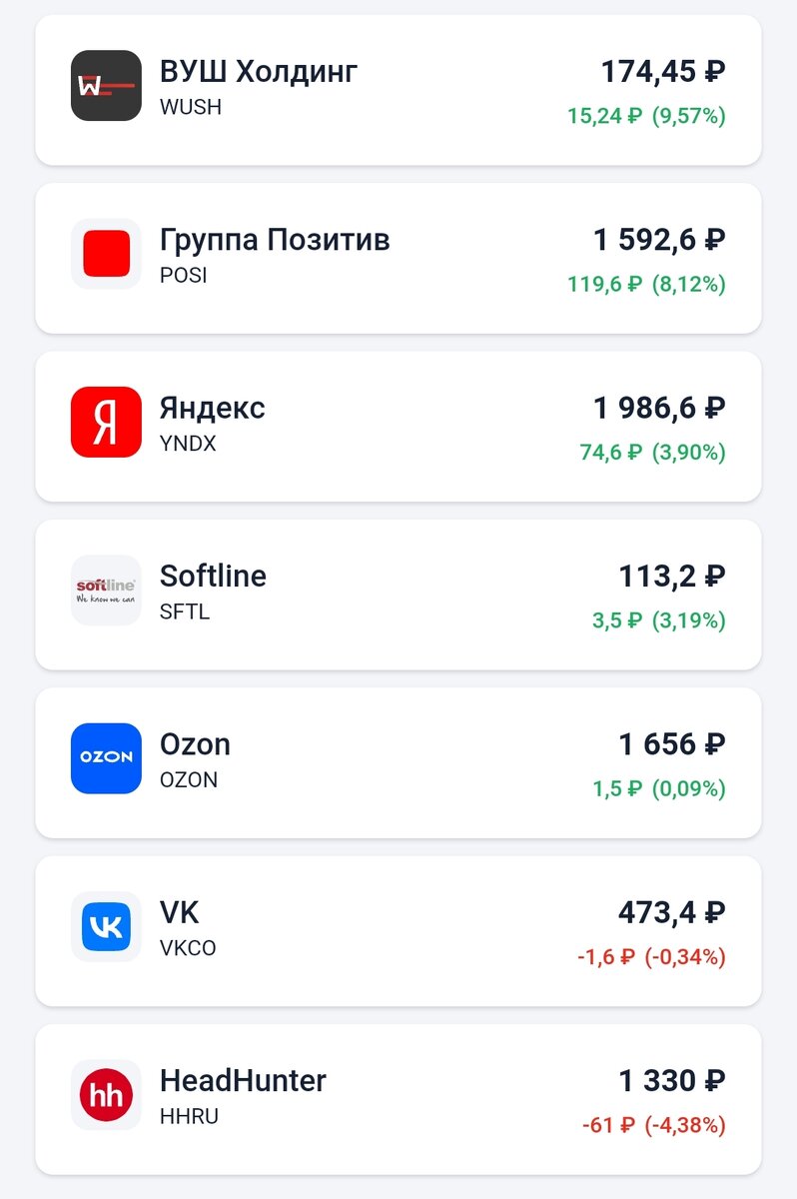Tap the blue Ozon logo icon

tap(106, 757)
